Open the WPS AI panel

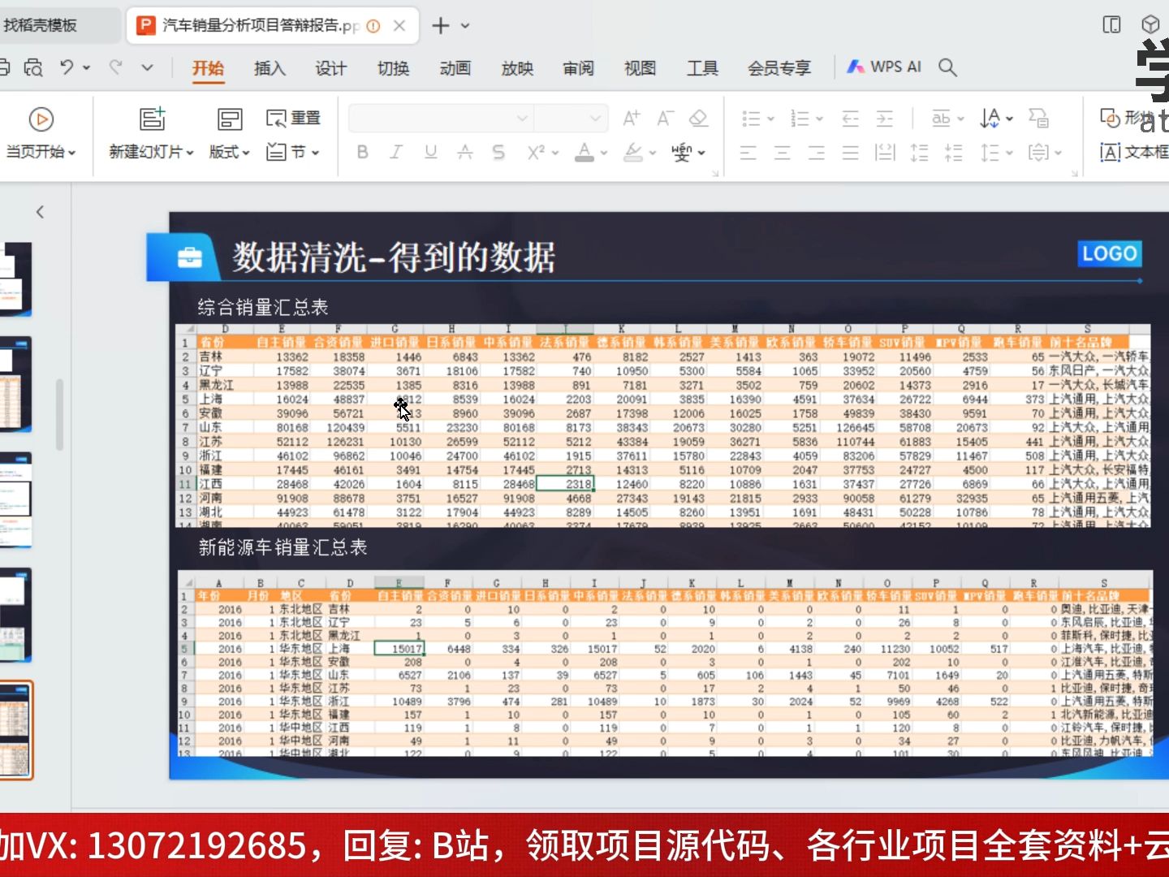click(x=885, y=67)
